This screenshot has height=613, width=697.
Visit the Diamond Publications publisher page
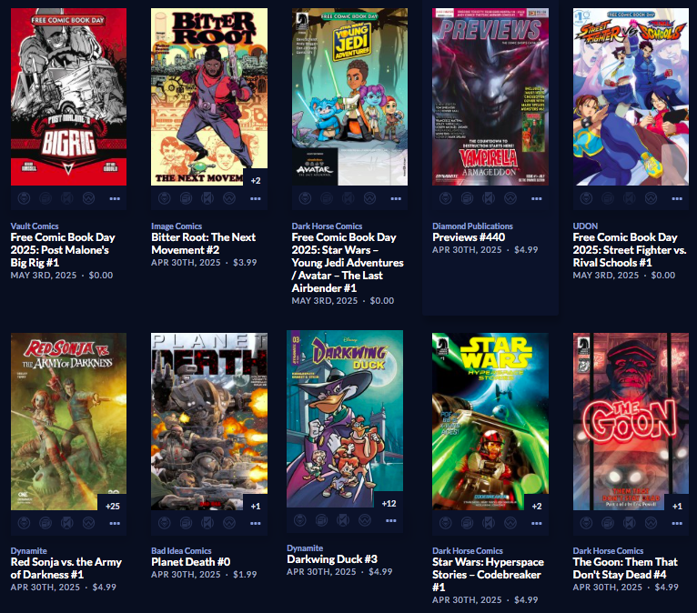[x=472, y=226]
